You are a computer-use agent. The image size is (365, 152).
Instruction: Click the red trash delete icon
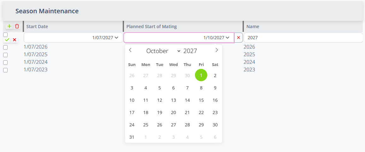coord(17,26)
